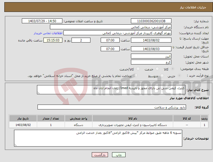Click the نوع فرآیند خرید label
The height and width of the screenshot is (162, 213).
click(198, 76)
